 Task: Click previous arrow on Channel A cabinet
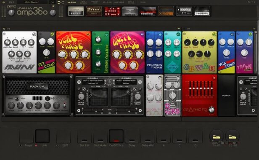click(79, 82)
